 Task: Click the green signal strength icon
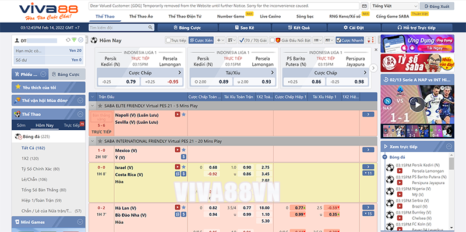[74, 40]
